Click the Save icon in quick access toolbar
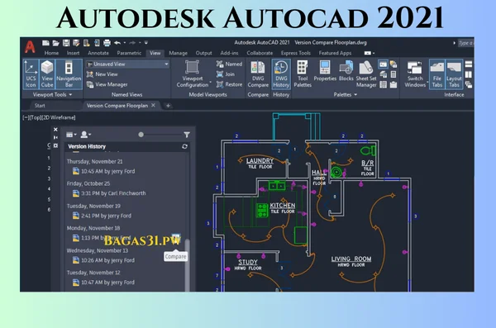The image size is (496, 328). pyautogui.click(x=66, y=43)
